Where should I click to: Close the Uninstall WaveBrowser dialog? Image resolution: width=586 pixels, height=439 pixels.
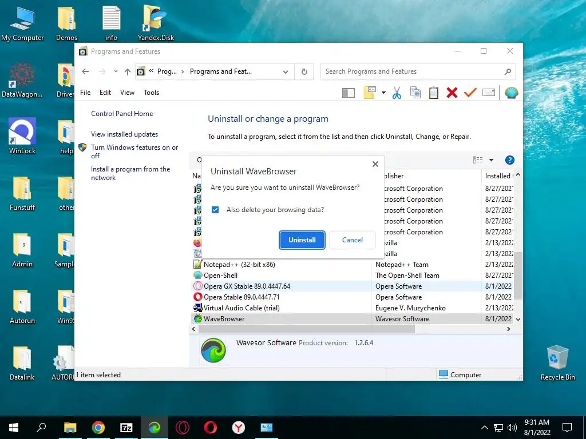[375, 164]
